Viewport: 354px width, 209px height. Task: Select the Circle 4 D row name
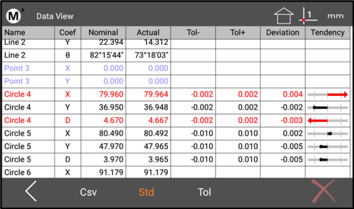tap(18, 121)
